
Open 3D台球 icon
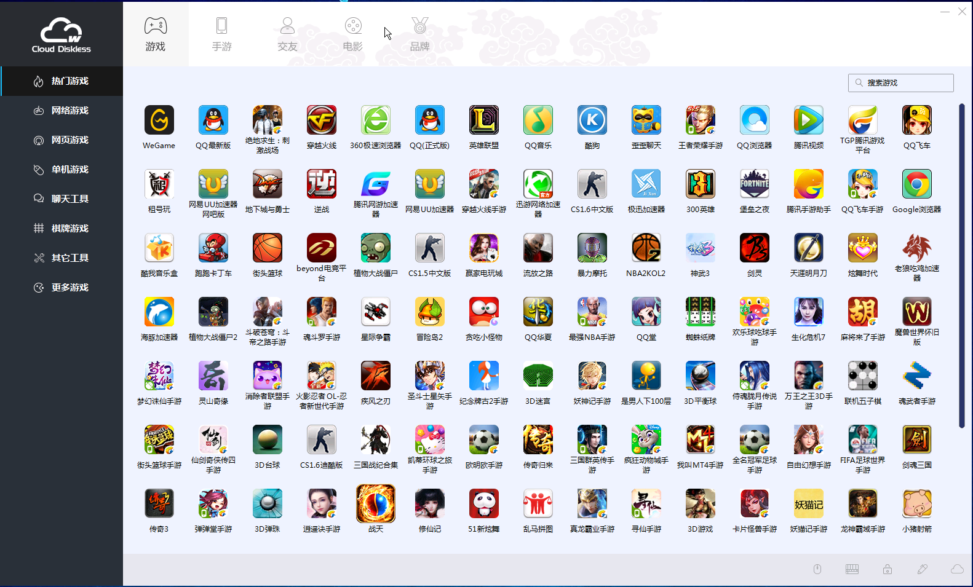pos(268,439)
